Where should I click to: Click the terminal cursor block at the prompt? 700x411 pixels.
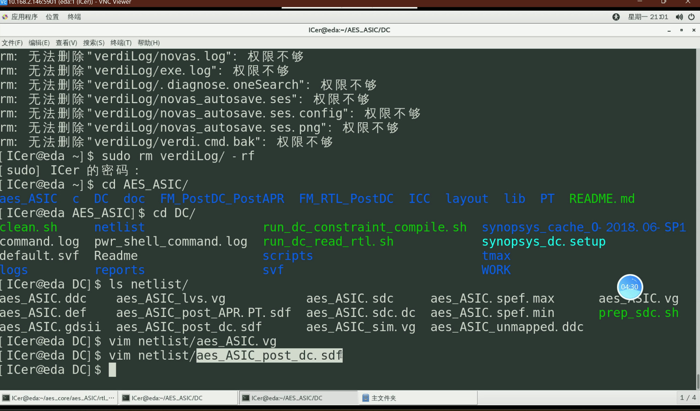pos(112,370)
